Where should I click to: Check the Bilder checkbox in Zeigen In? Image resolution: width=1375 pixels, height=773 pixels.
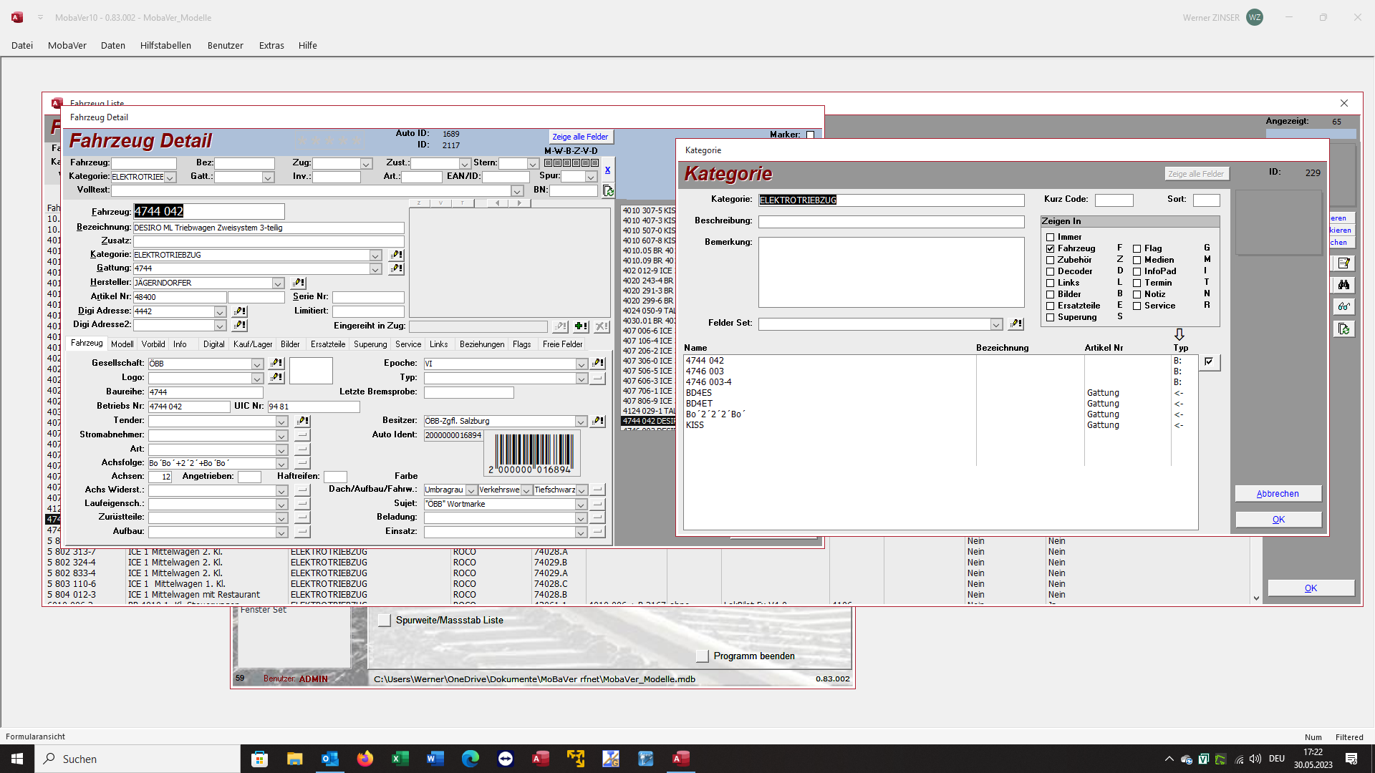[x=1050, y=295]
